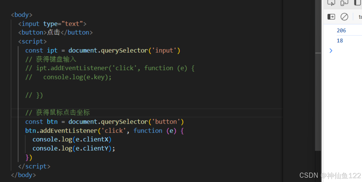Click the btn.addEventListener line
The height and width of the screenshot is (182, 362).
tap(104, 131)
